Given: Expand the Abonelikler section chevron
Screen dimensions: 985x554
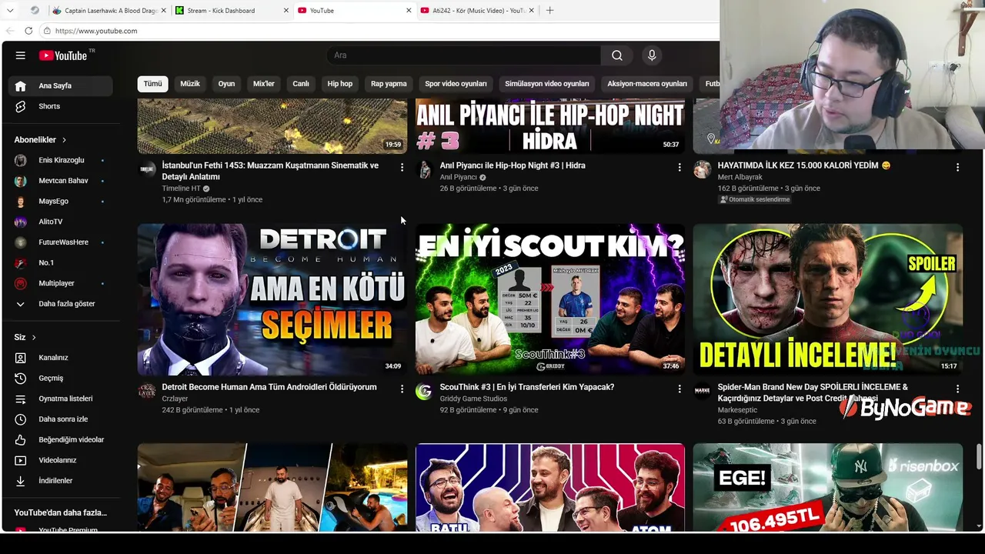Looking at the screenshot, I should coord(64,140).
